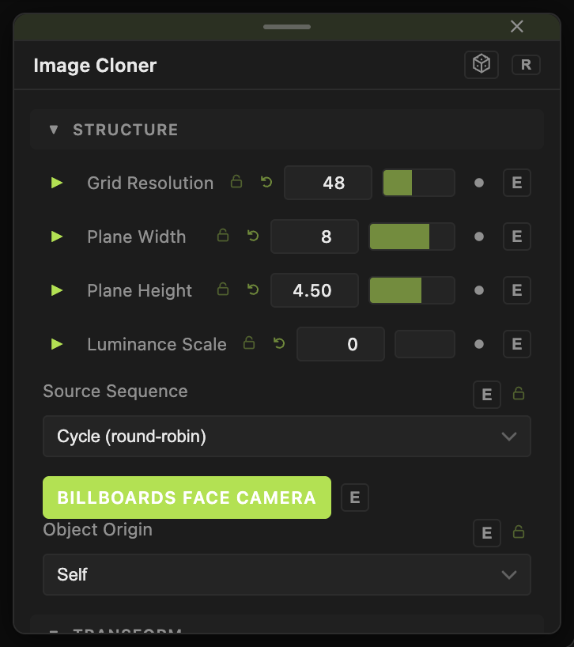Toggle the Billboards Face Camera option
Viewport: 574px width, 647px height.
(187, 498)
